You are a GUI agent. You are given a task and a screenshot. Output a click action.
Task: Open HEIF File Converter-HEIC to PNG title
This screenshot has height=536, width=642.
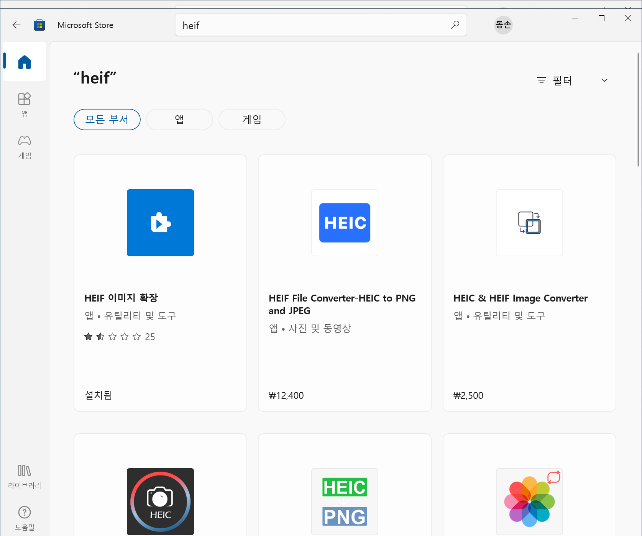click(342, 304)
